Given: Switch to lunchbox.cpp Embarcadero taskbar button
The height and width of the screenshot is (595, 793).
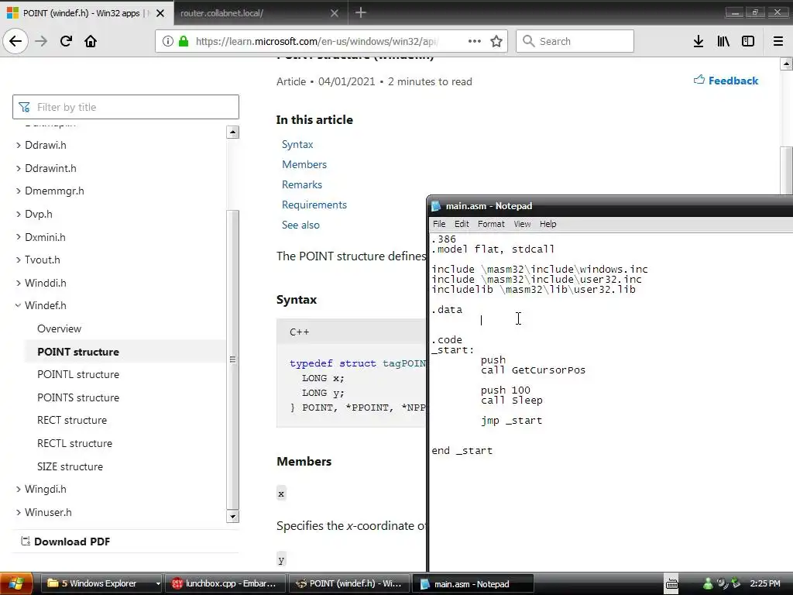Looking at the screenshot, I should click(x=225, y=583).
